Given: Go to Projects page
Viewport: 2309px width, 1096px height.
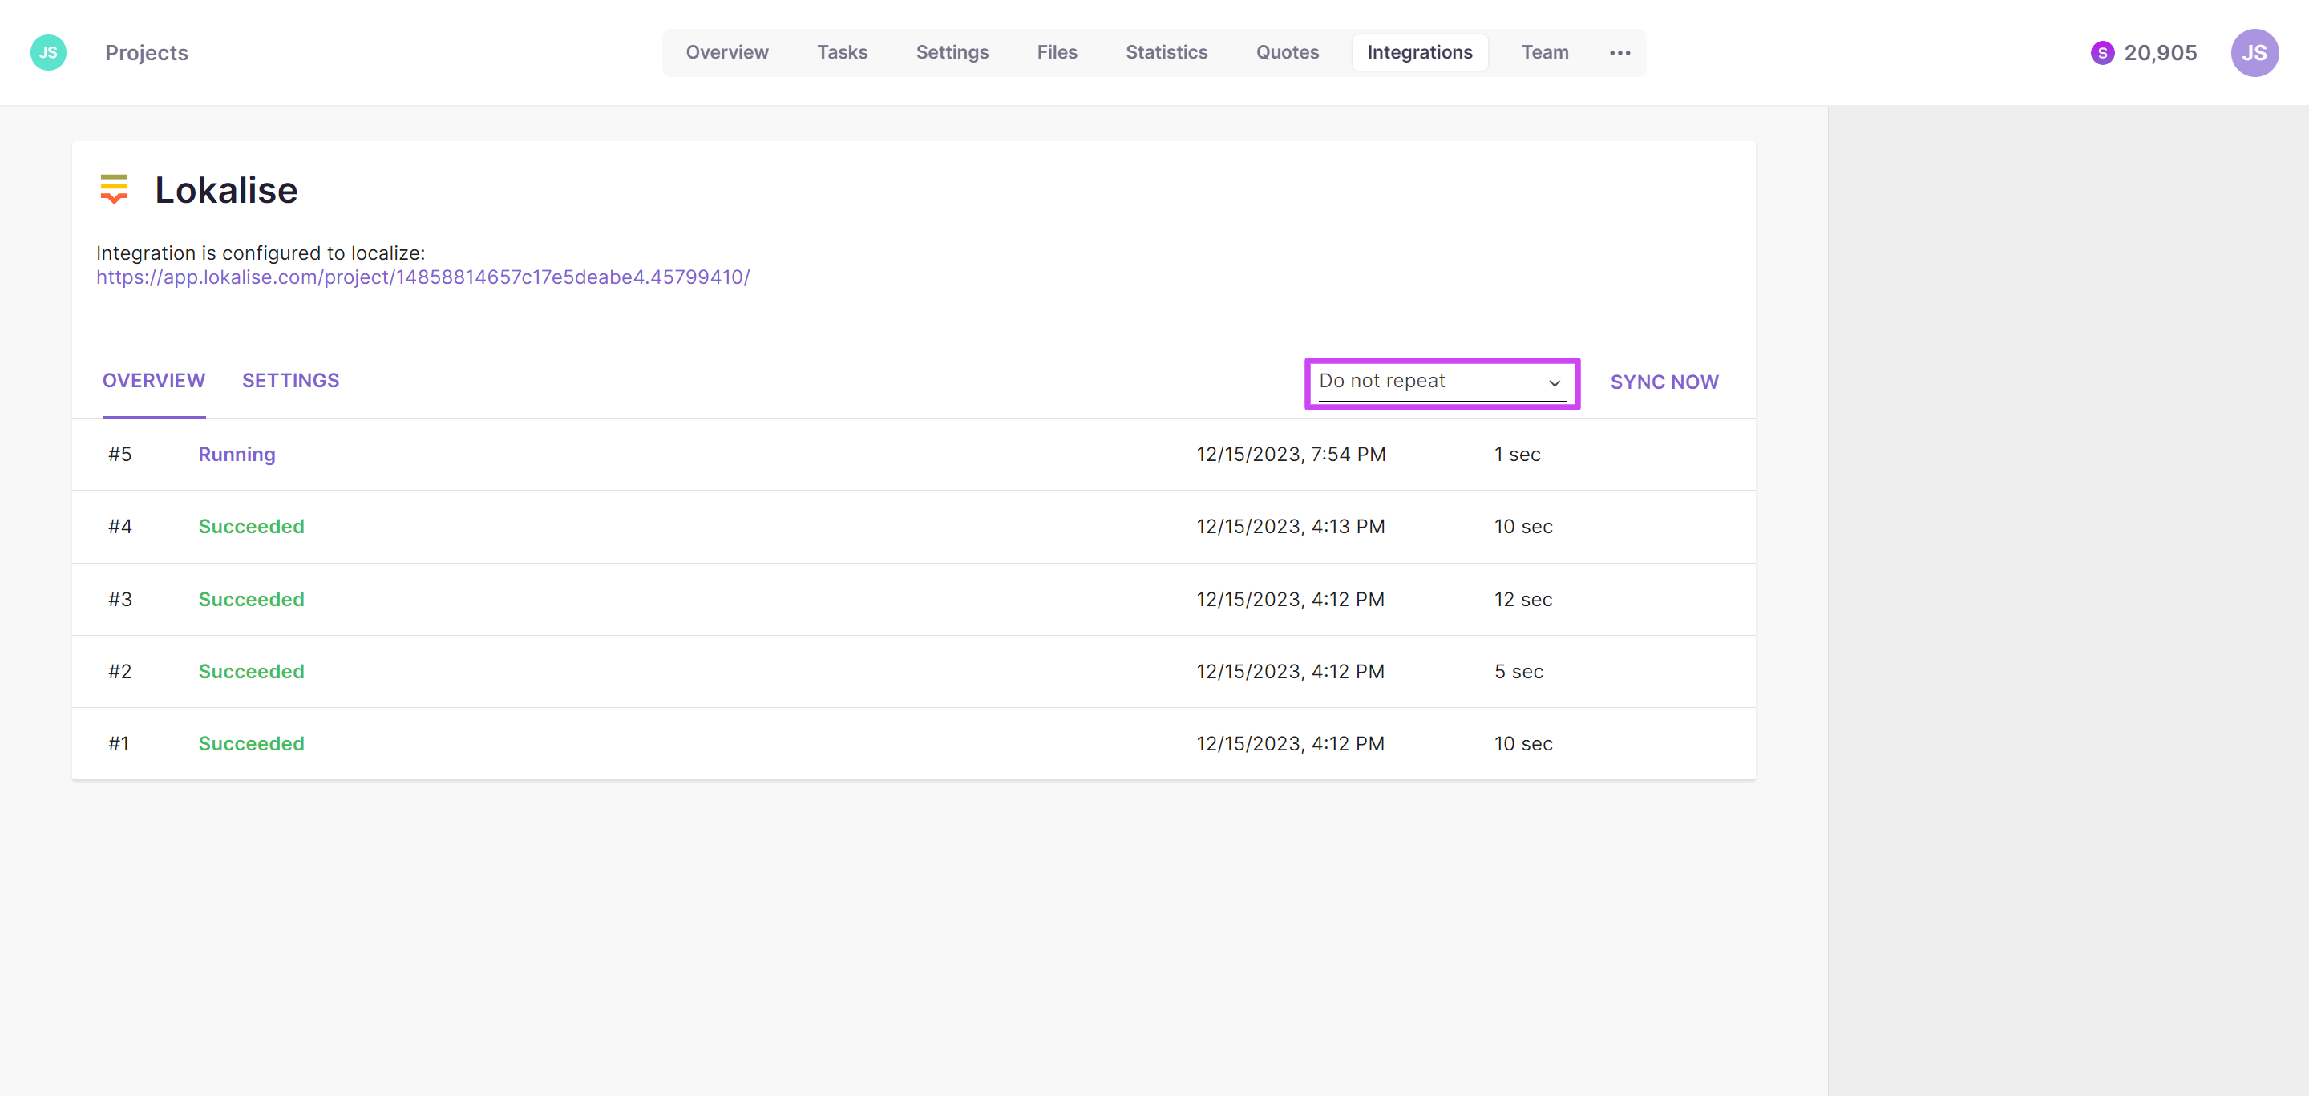Looking at the screenshot, I should coord(146,53).
